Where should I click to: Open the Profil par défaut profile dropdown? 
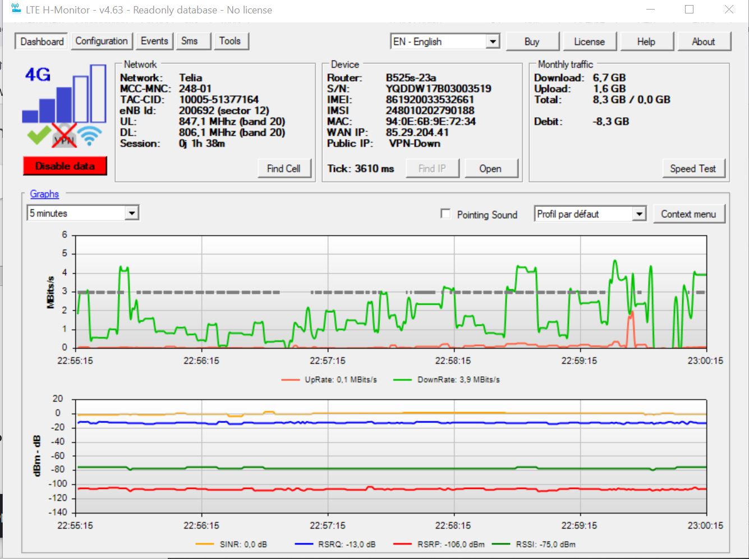590,214
